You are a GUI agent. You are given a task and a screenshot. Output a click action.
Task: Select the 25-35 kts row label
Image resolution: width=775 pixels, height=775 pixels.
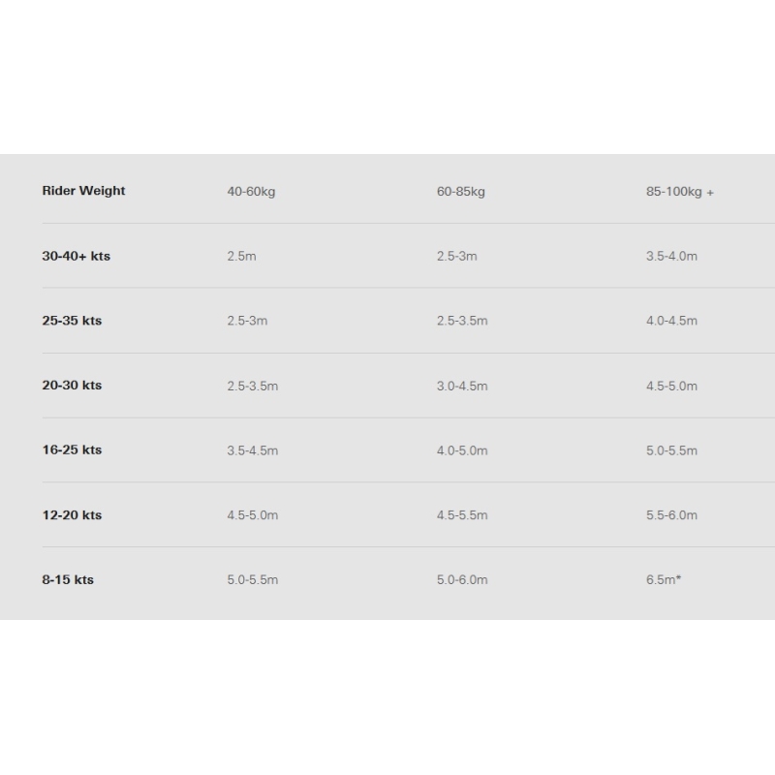click(x=72, y=321)
